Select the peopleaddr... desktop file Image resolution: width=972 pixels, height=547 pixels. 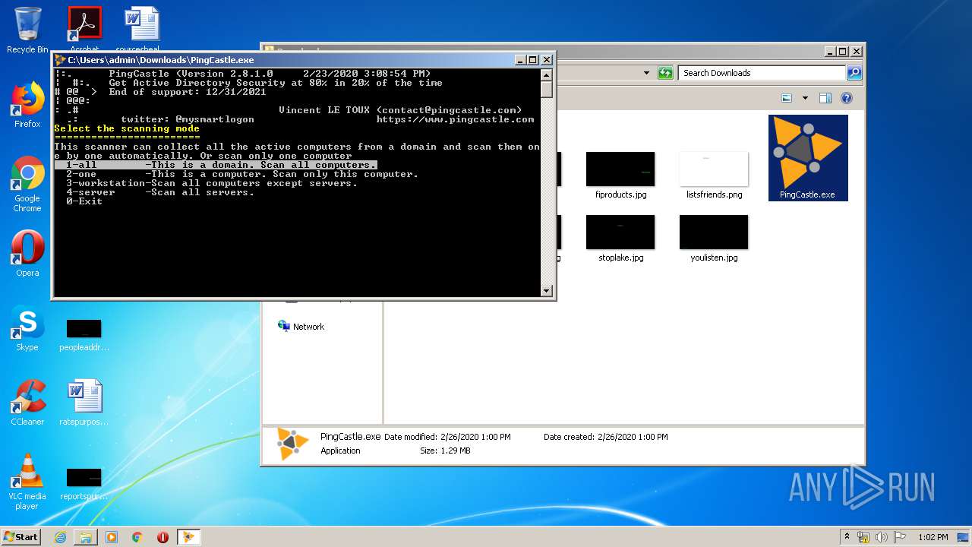click(x=84, y=334)
